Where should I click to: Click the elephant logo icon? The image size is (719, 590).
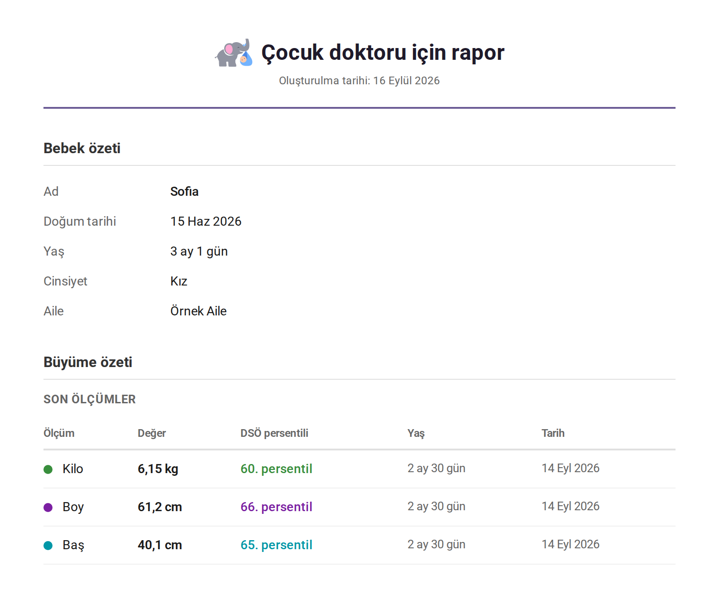[234, 53]
